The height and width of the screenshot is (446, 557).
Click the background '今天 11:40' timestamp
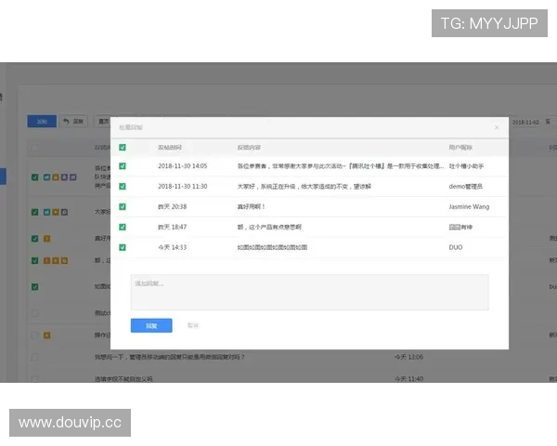[408, 379]
